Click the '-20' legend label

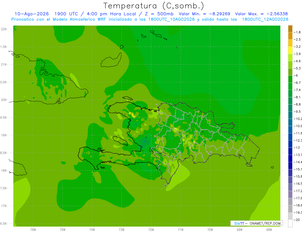(296, 220)
